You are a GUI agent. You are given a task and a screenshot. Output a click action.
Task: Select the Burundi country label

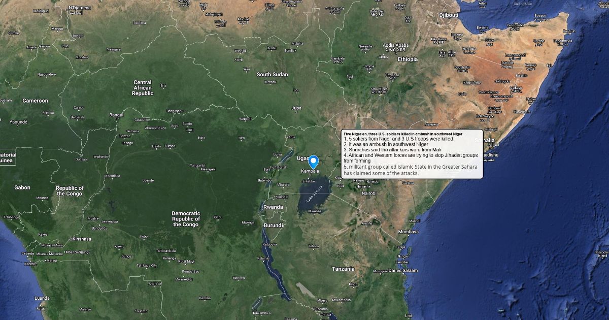(x=273, y=225)
